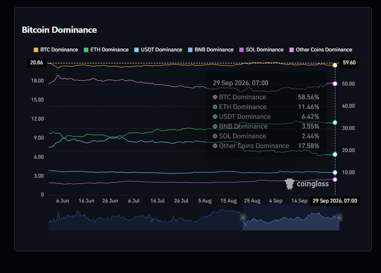Click the '25 Aug' x-axis date label
Screen dimensions: 381x273
(252, 201)
